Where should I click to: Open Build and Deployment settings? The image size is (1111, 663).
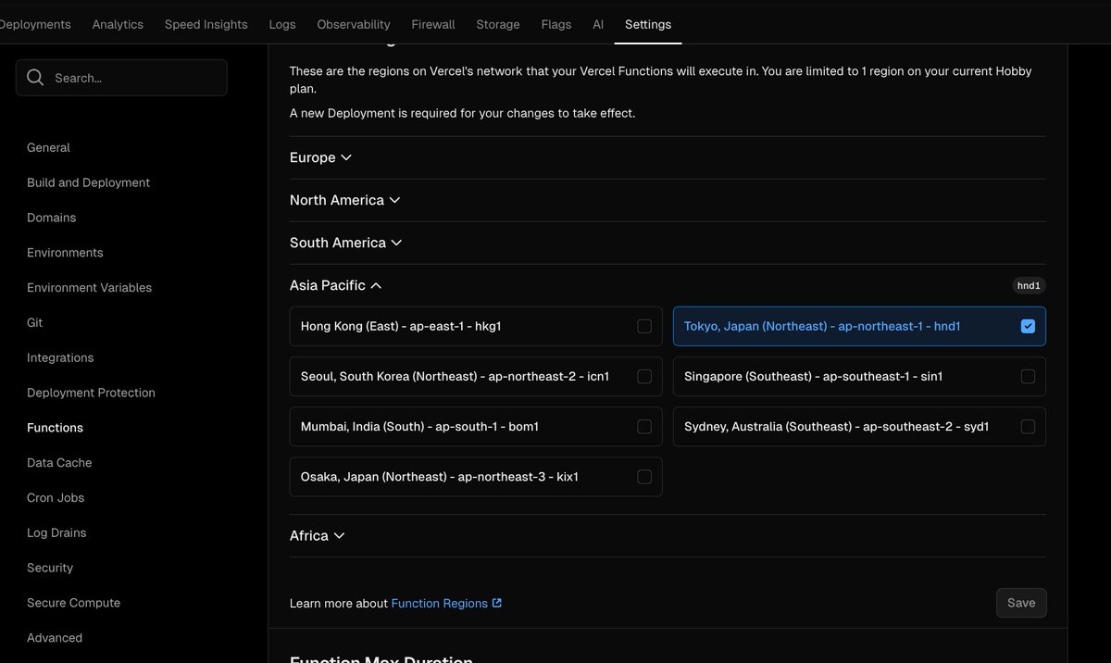[x=88, y=182]
